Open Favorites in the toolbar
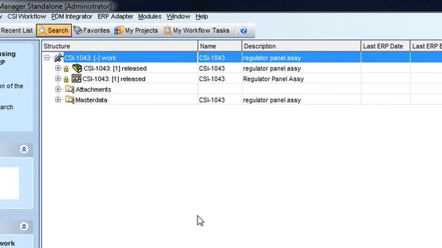This screenshot has width=442, height=248. tap(91, 30)
